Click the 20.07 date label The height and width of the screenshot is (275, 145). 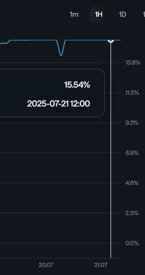pos(46,265)
